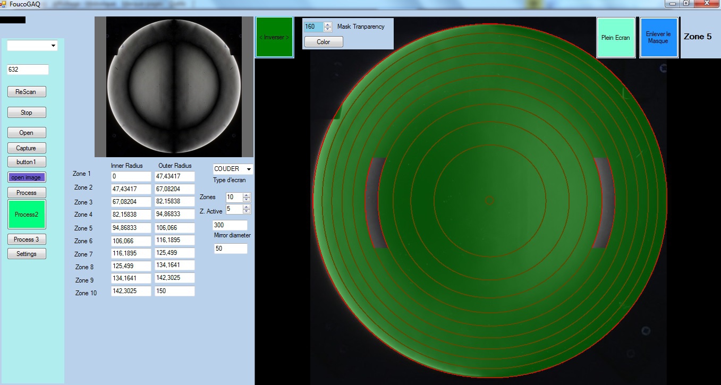Click the field containing 50

tap(231, 249)
